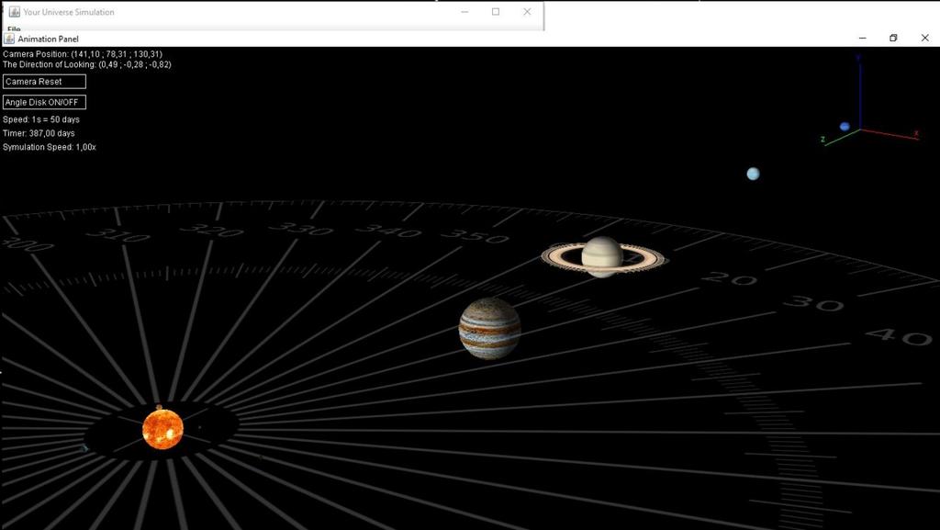Select Saturn with its rings
This screenshot has width=940, height=530.
(x=602, y=257)
